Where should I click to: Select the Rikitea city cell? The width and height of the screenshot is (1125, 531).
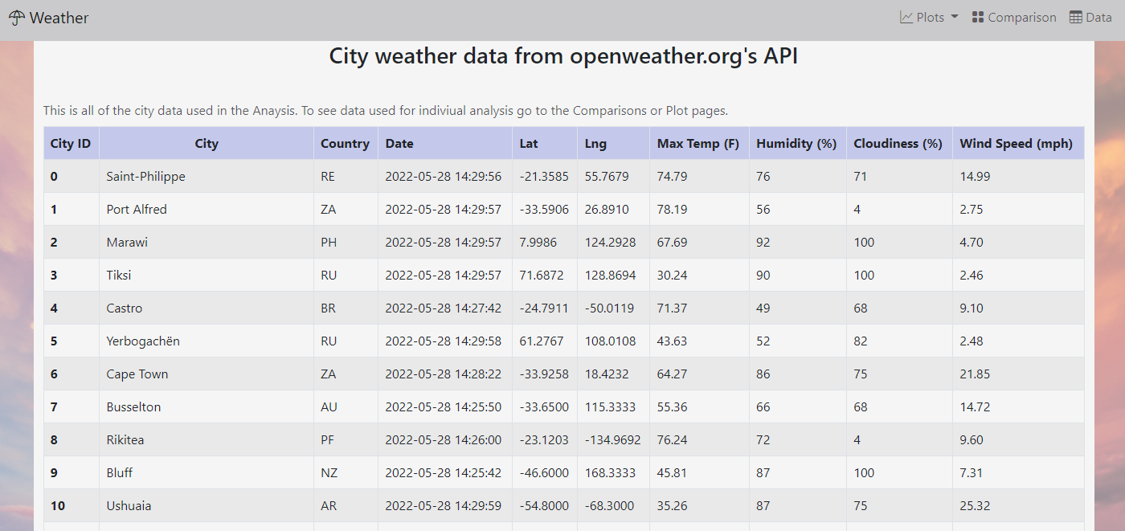point(207,439)
